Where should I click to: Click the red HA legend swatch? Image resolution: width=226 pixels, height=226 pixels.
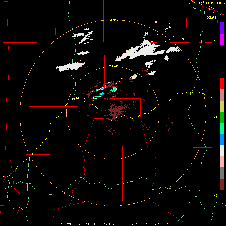coord(222,84)
